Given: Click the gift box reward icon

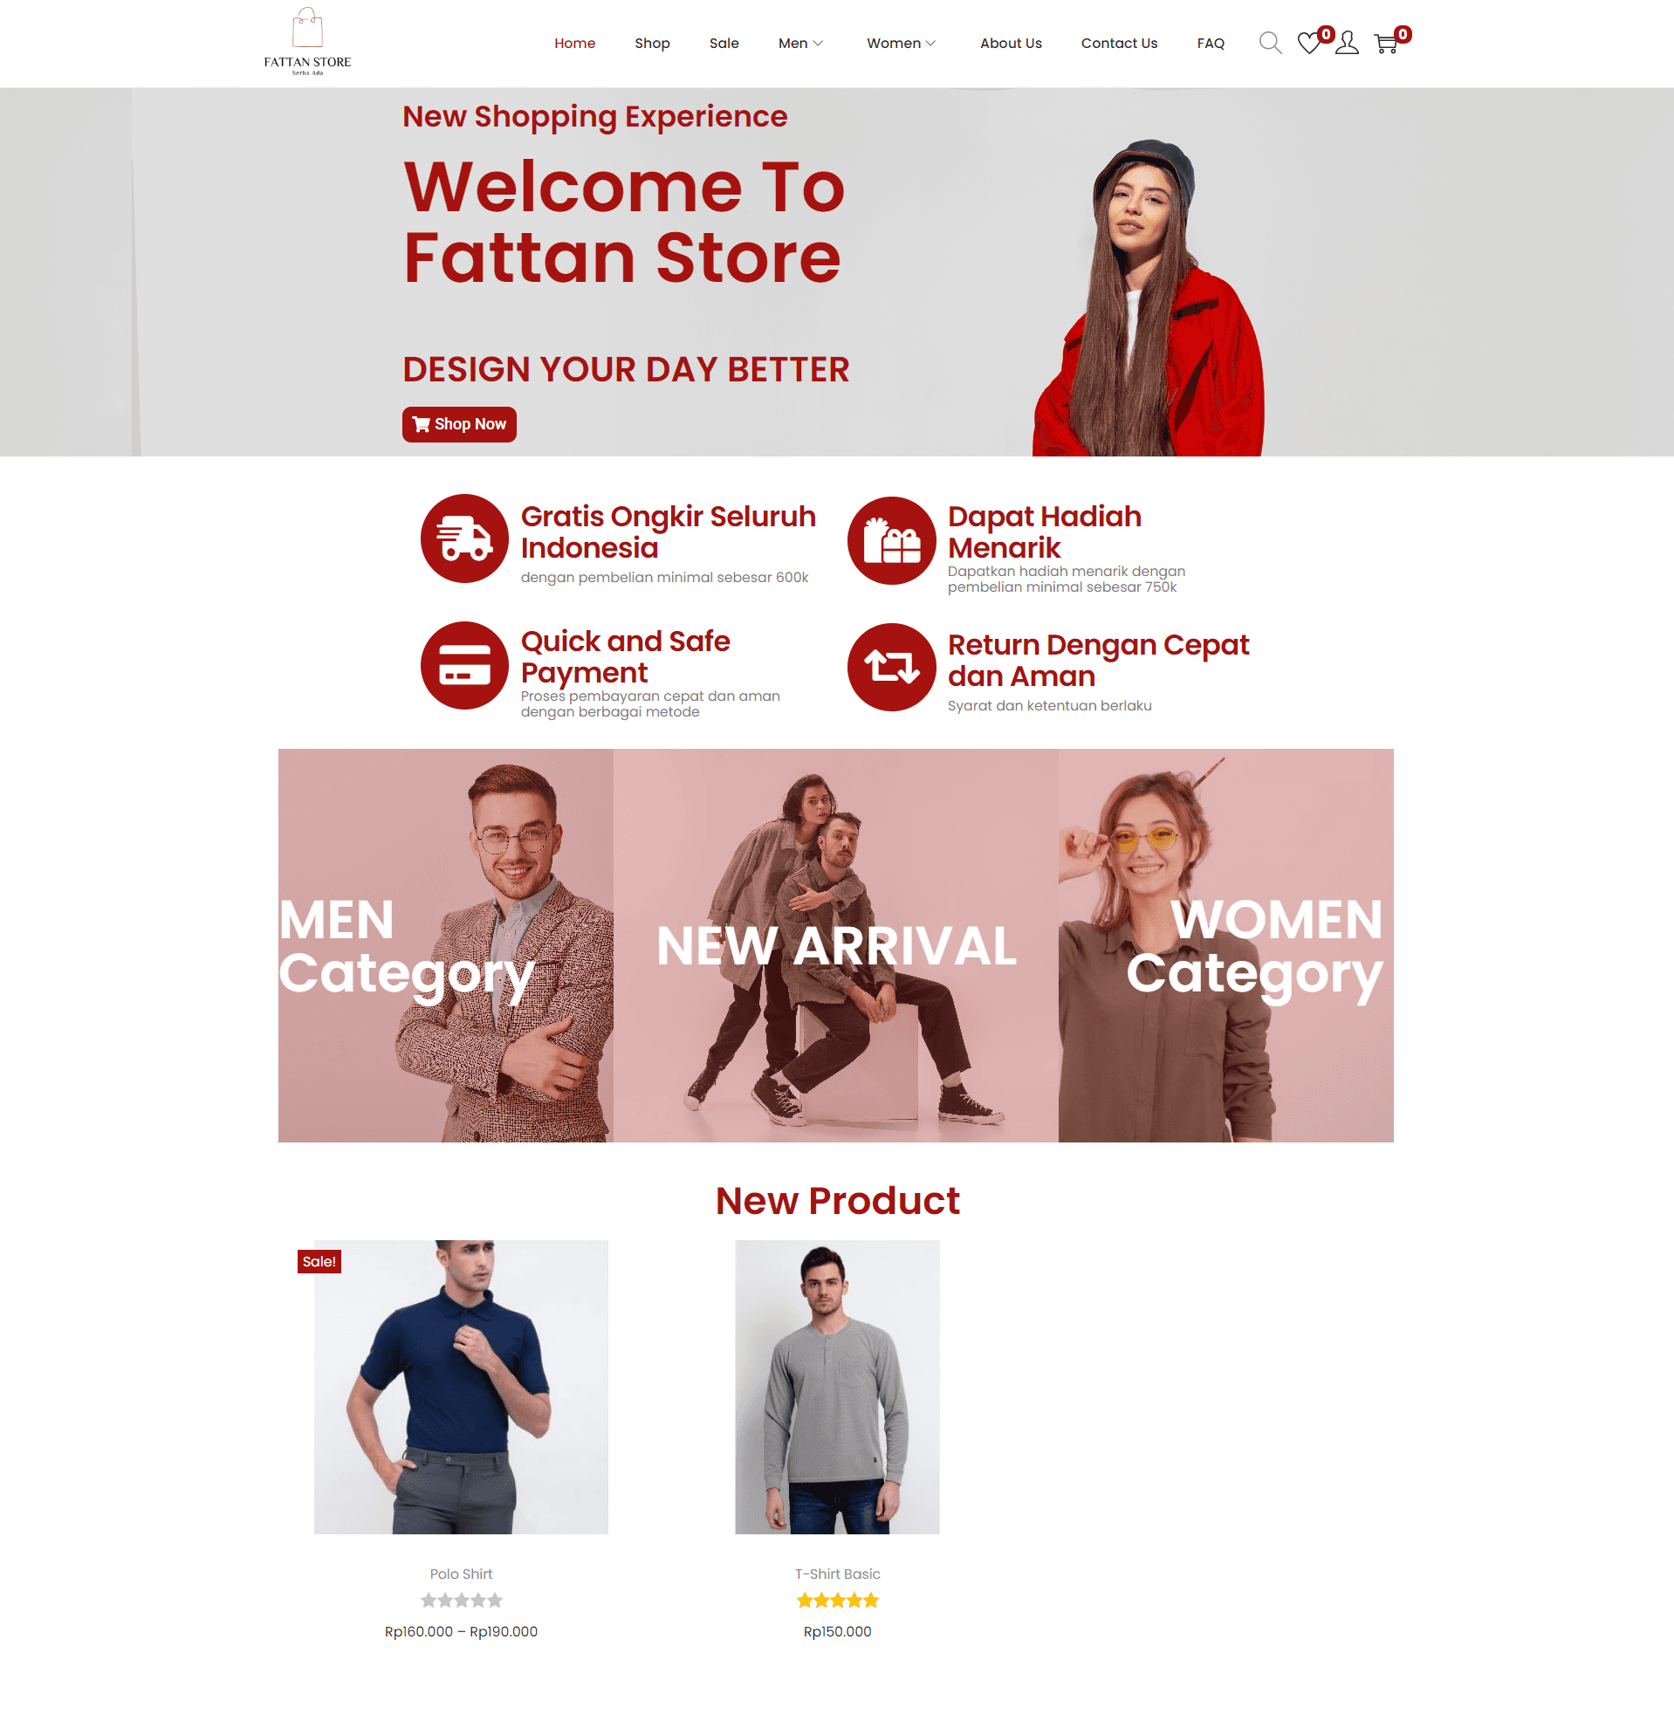Looking at the screenshot, I should [891, 540].
